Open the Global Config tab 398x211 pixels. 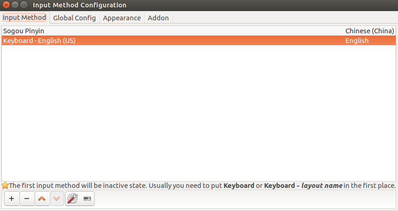click(74, 18)
